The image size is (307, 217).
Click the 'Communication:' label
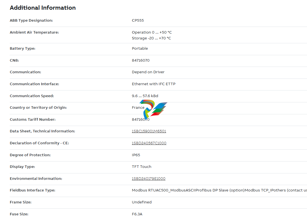pyautogui.click(x=25, y=72)
